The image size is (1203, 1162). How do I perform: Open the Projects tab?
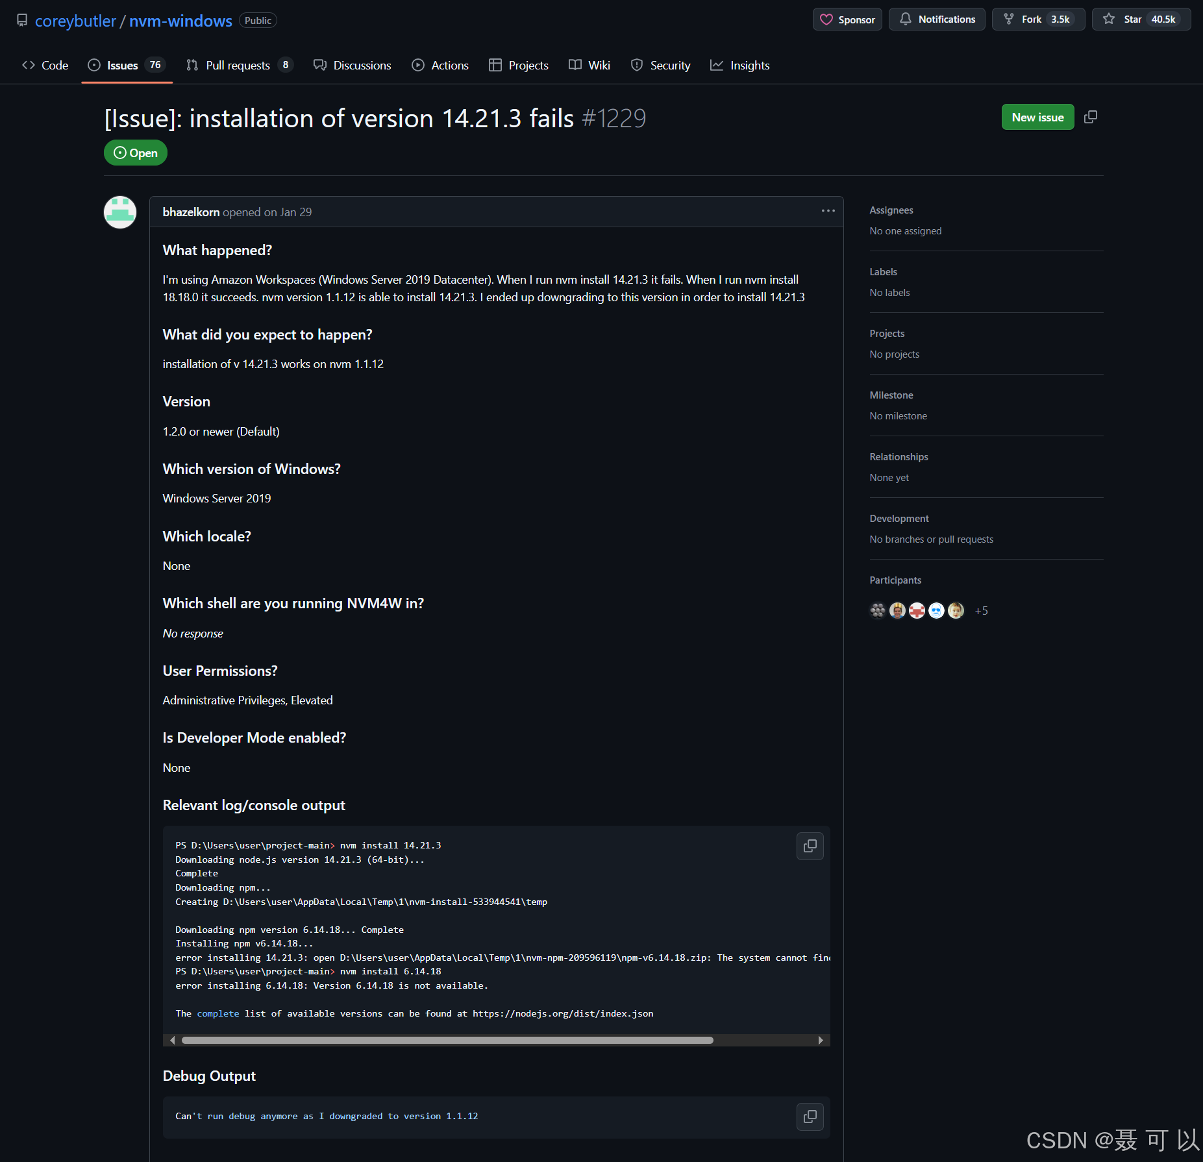(519, 65)
